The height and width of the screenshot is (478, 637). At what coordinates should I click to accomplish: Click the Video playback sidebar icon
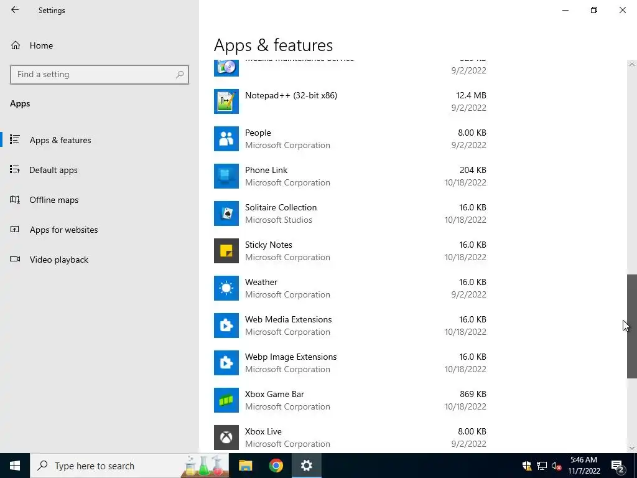[15, 260]
